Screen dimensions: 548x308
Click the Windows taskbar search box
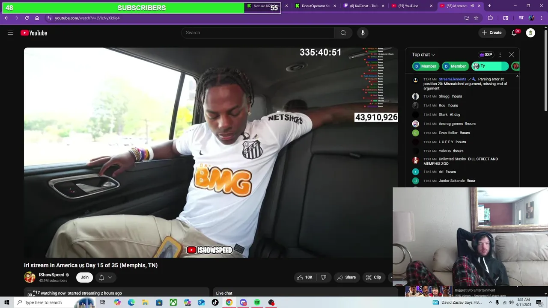tap(56, 302)
